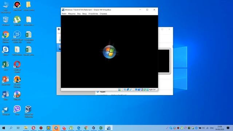Select the Opera desktop shortcut
Screen dimensions: 233x131
(17, 67)
